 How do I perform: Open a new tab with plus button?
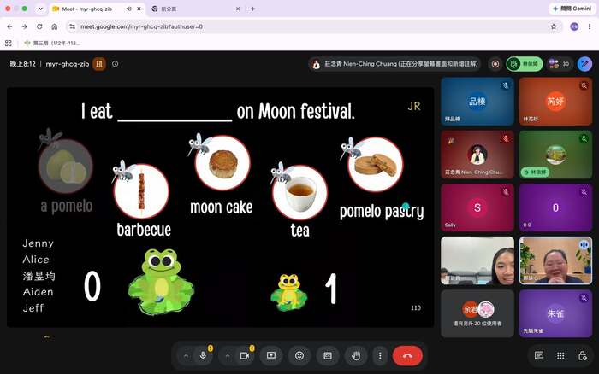(252, 9)
